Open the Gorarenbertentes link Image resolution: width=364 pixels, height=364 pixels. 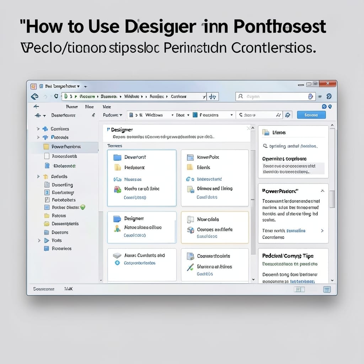point(139,263)
